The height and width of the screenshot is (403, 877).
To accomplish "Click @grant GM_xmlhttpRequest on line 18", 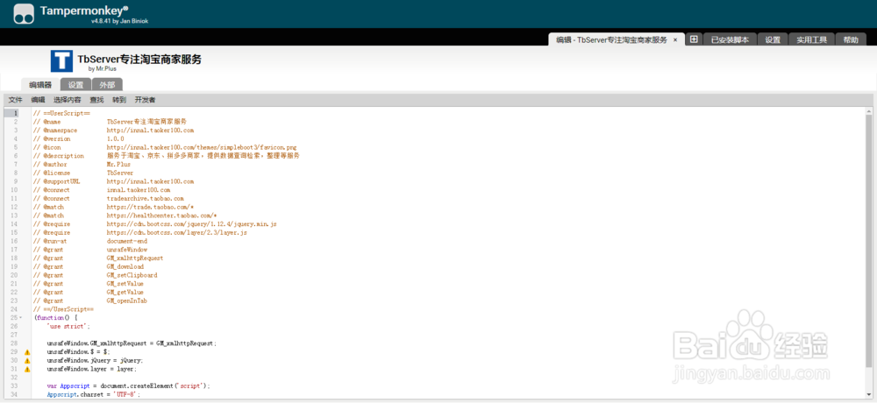I will pos(98,258).
